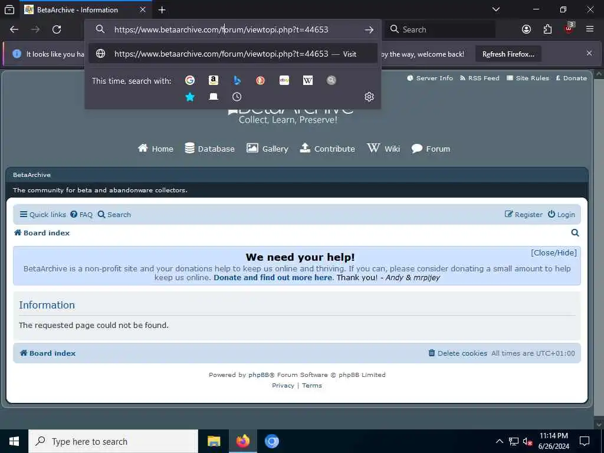Show hidden tray icons chevron
The width and height of the screenshot is (604, 453).
tap(499, 441)
